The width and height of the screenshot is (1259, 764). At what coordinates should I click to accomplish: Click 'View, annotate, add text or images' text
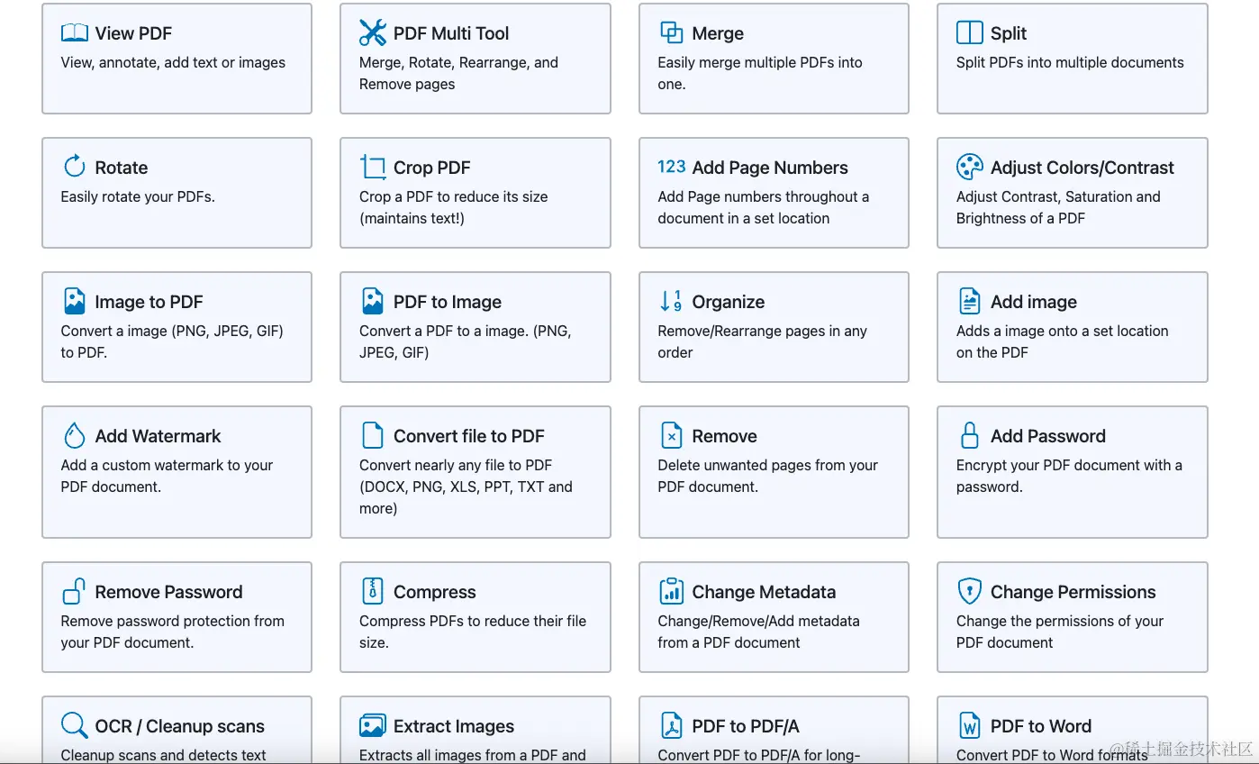click(x=173, y=62)
